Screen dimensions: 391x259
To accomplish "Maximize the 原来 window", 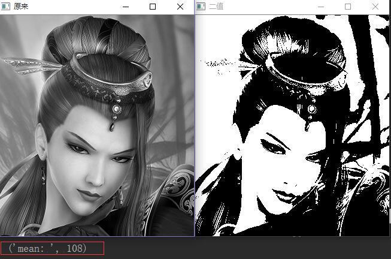I will [x=153, y=7].
